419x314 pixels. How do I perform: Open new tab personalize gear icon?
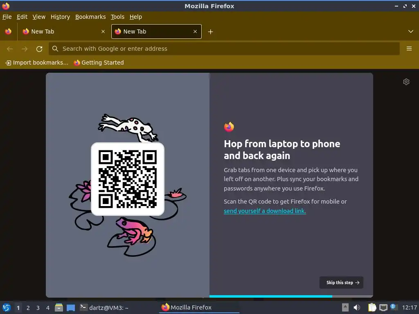(x=406, y=82)
